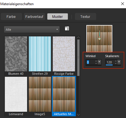Choose the Rissige Farbe pattern
Screen dimensions: 126x118
[x=64, y=54]
